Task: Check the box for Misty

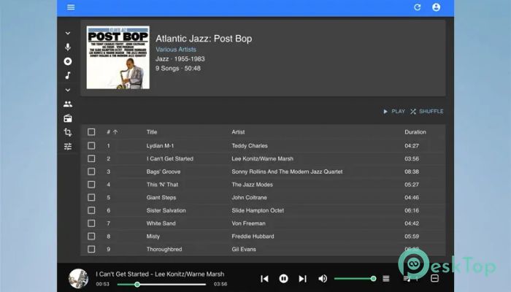Action: [x=91, y=237]
